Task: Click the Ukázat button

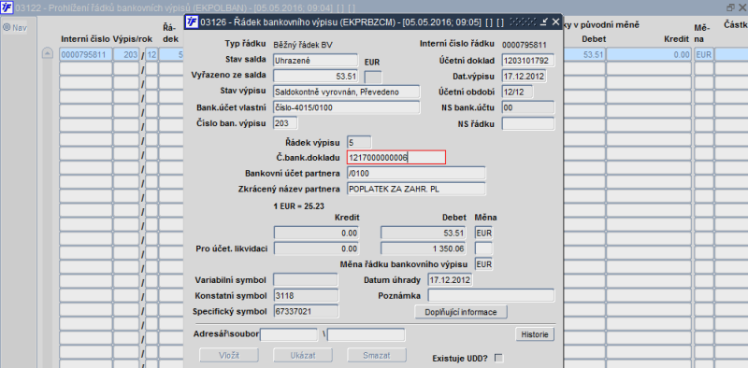Action: click(x=302, y=355)
